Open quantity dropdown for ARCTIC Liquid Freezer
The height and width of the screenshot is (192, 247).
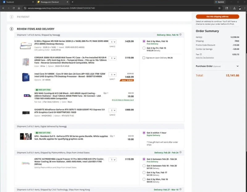click(x=112, y=160)
